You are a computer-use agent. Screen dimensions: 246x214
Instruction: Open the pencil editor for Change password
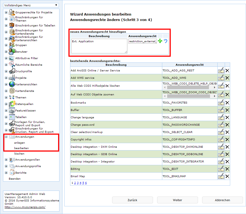click(221, 125)
